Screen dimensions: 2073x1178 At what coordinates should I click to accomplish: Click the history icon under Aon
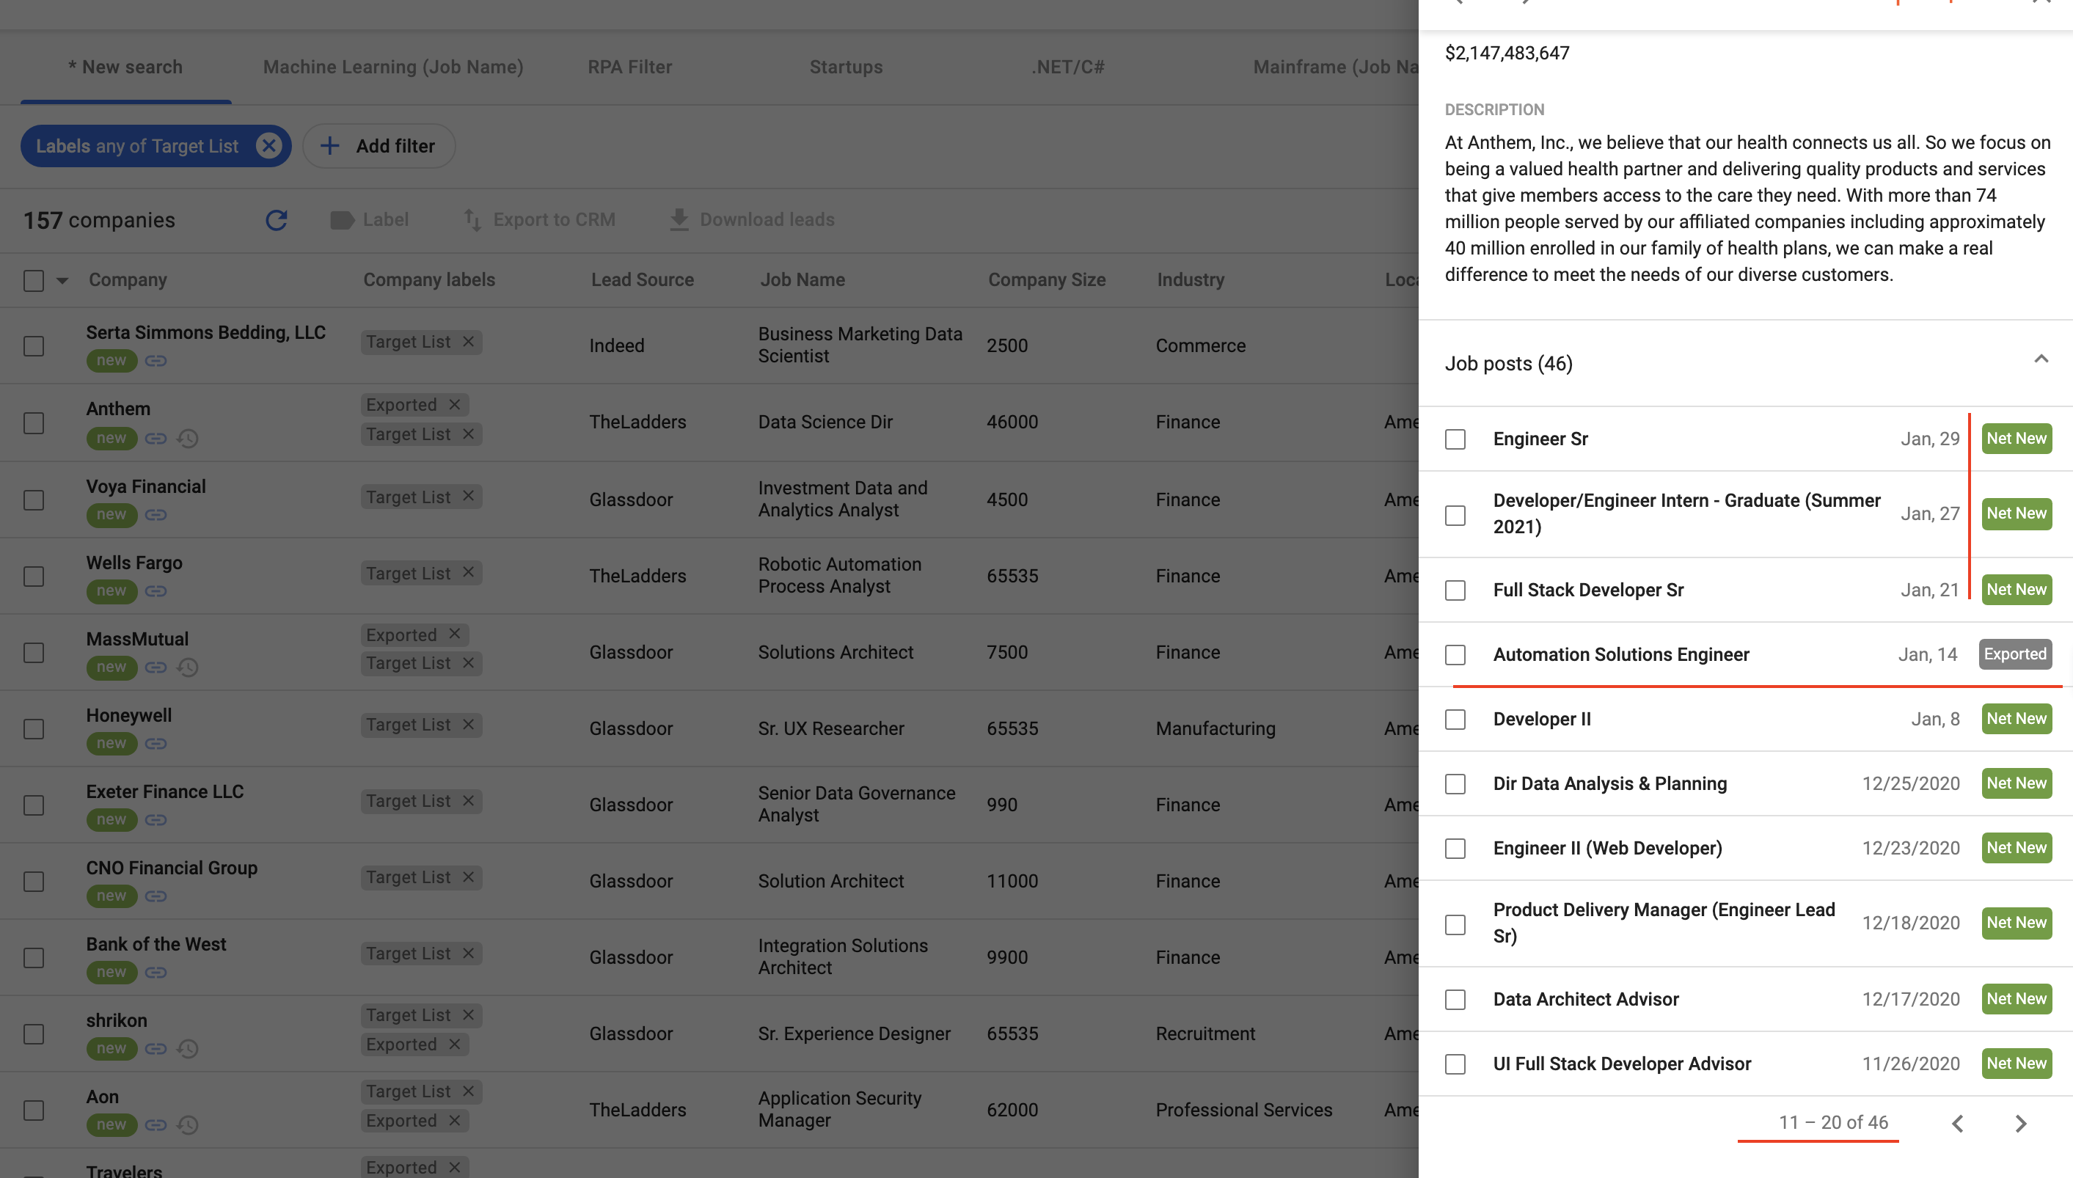188,1124
